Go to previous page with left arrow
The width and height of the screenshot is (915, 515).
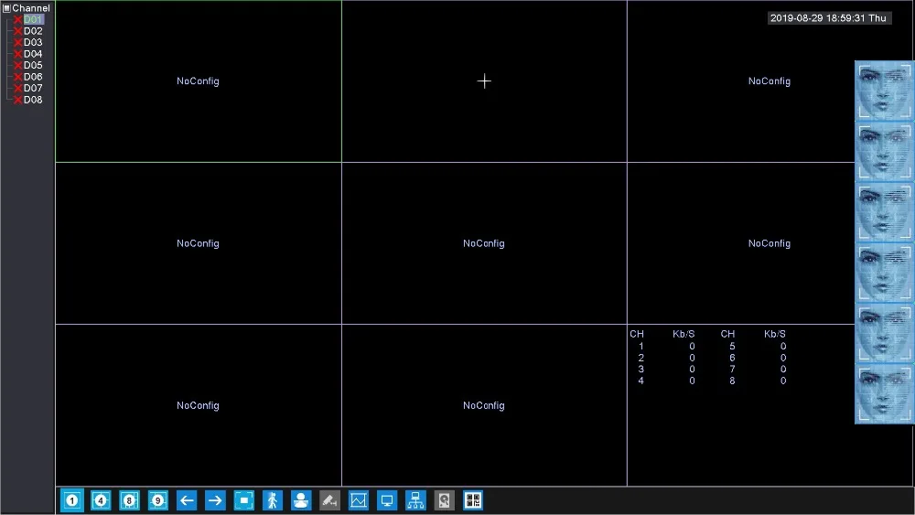pos(187,500)
